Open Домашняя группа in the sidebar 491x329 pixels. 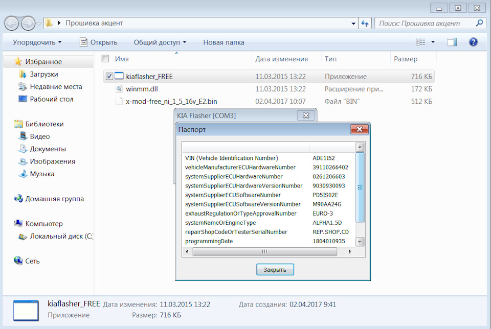[x=55, y=199]
